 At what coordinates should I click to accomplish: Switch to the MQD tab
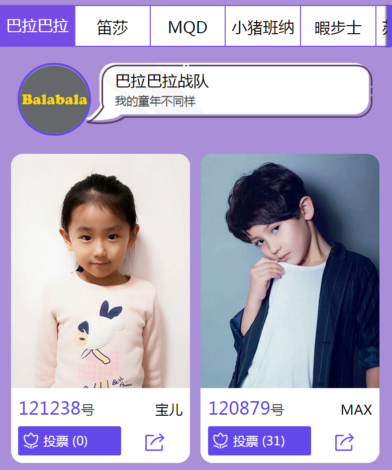187,26
